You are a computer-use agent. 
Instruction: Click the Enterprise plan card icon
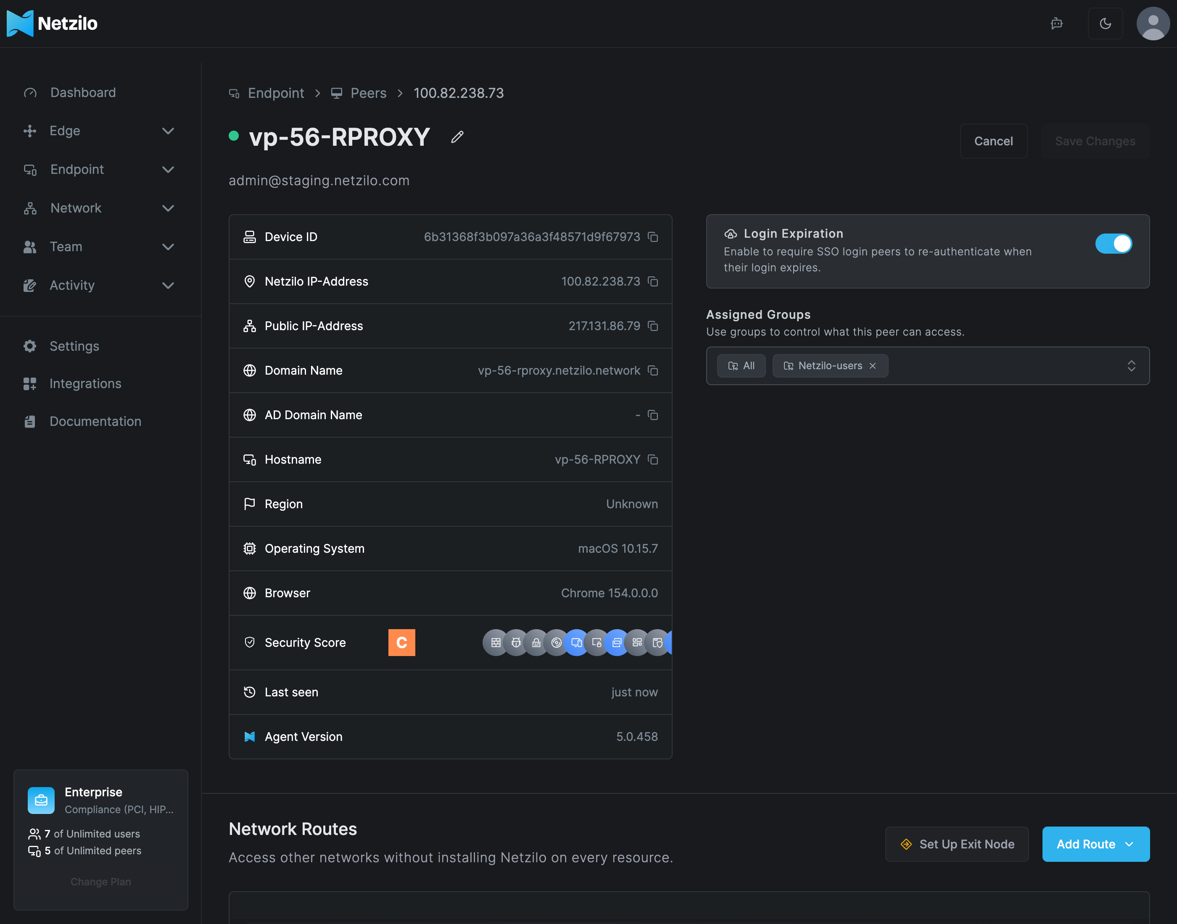tap(41, 801)
